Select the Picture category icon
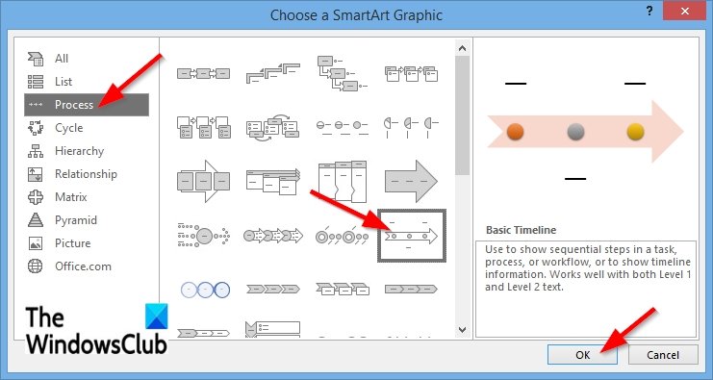This screenshot has height=380, width=713. [x=36, y=243]
